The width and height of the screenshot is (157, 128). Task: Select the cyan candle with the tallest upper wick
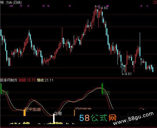click(x=140, y=45)
